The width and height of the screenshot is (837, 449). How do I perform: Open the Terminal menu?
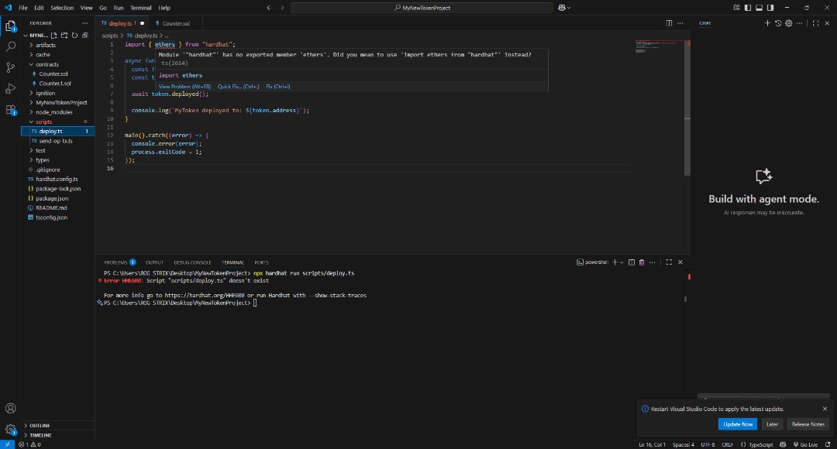click(140, 8)
